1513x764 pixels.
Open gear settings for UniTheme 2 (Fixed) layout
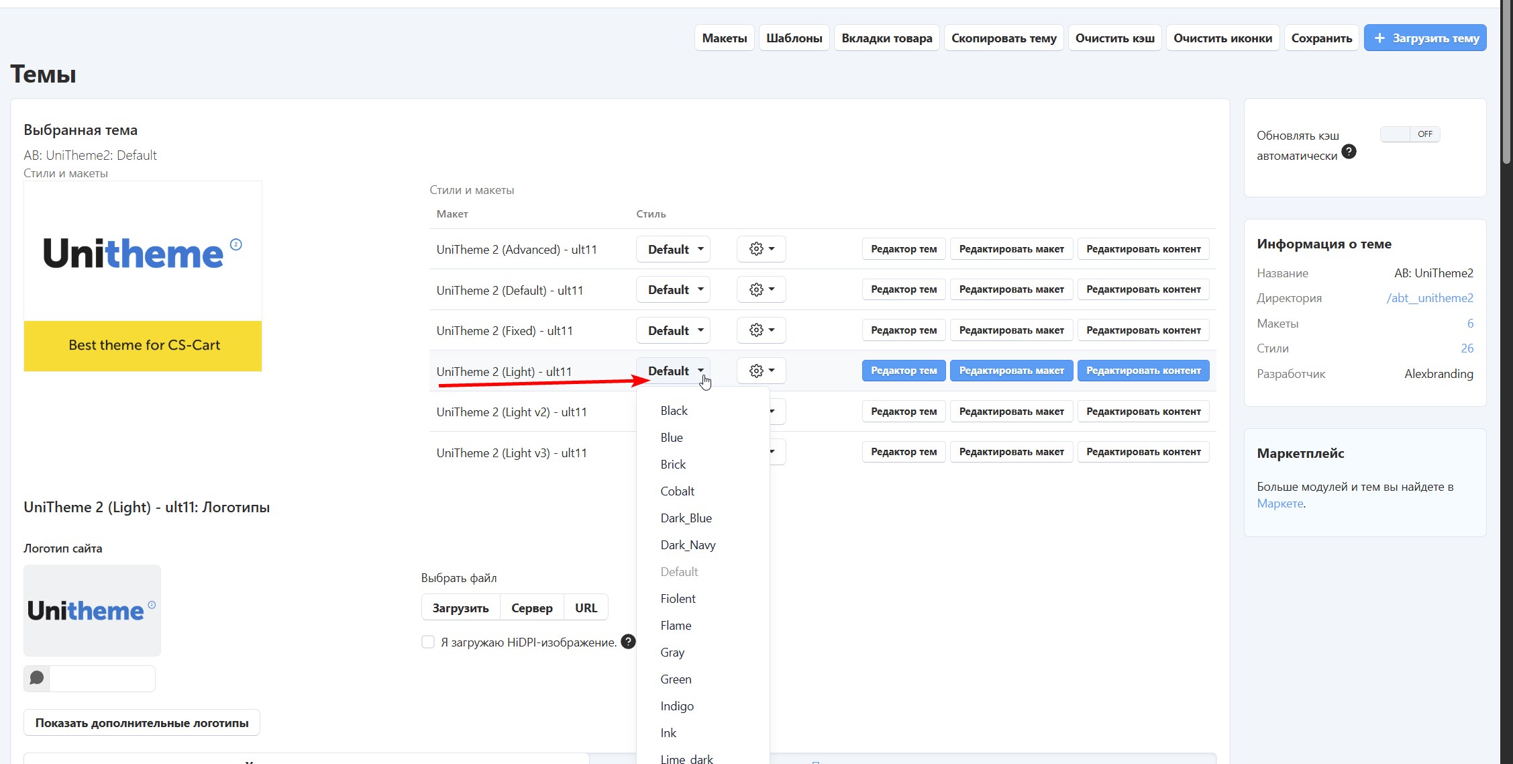pos(761,330)
